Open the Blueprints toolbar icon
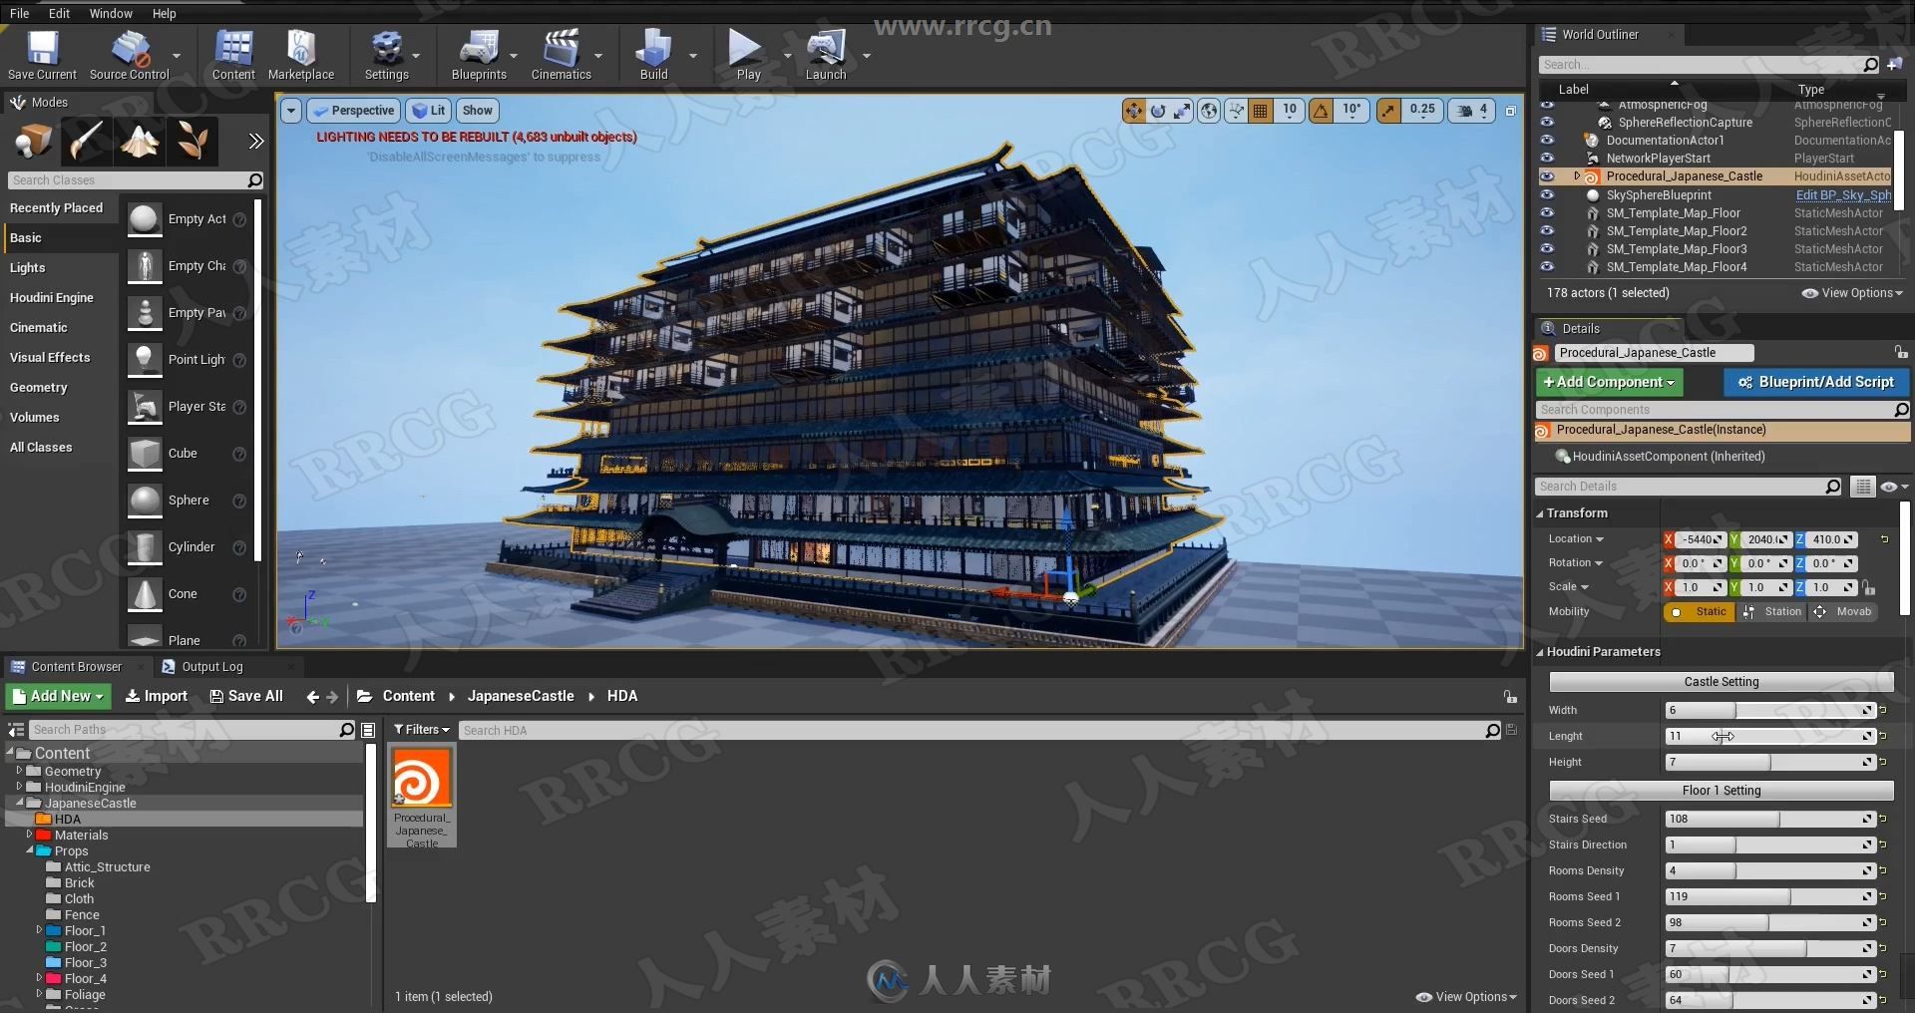 (479, 55)
